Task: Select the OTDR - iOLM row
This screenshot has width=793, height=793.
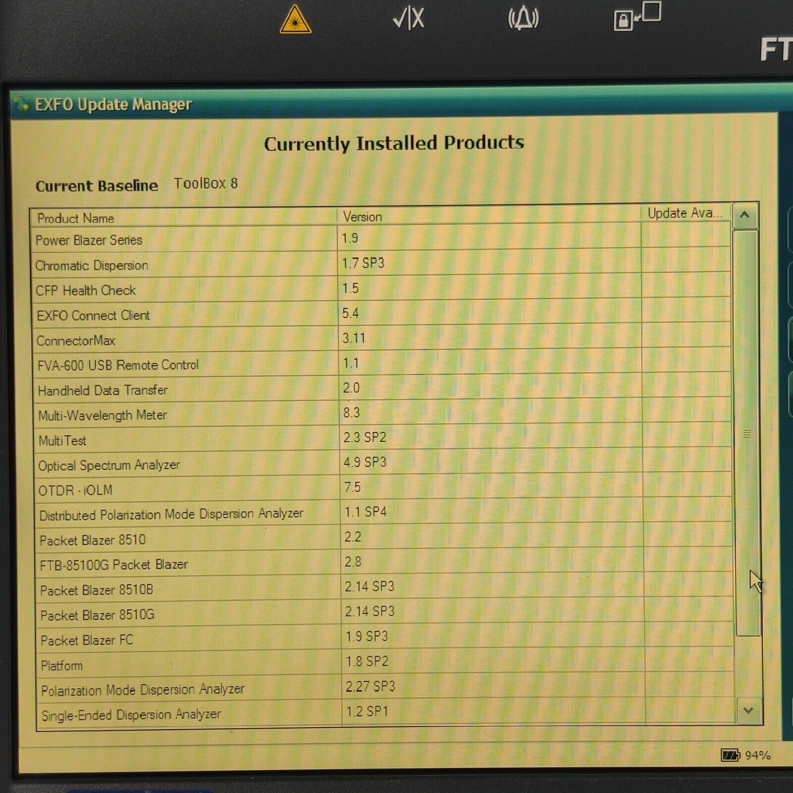Action: [383, 489]
